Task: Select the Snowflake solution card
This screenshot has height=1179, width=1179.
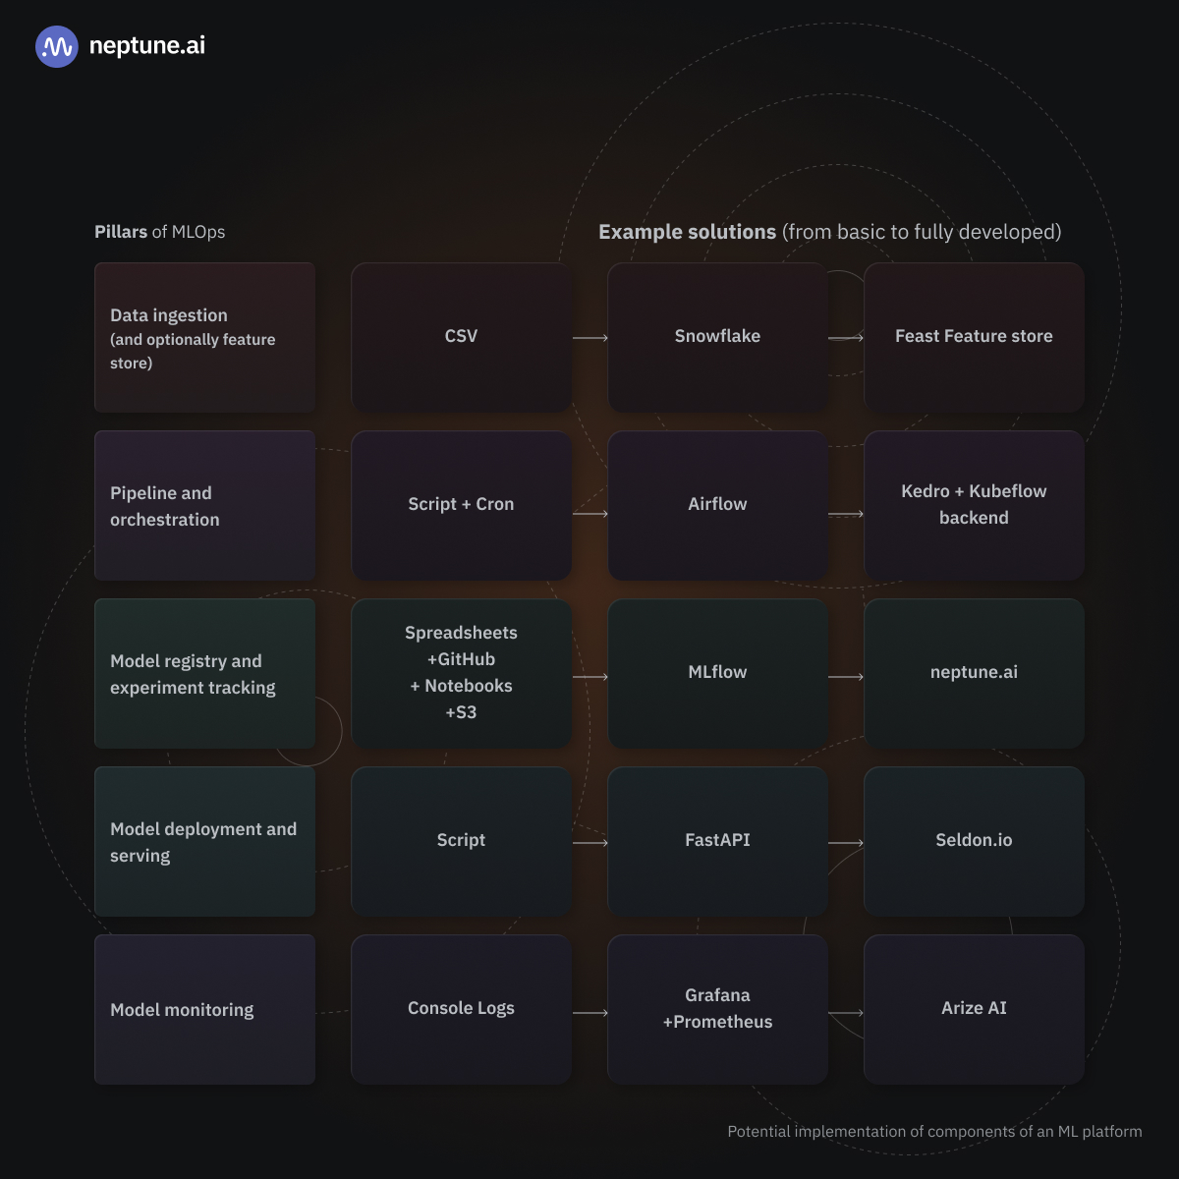Action: click(717, 337)
